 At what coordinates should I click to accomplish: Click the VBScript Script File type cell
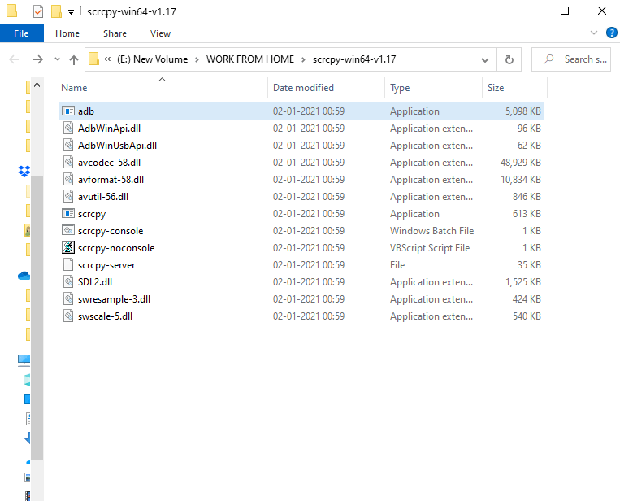pyautogui.click(x=430, y=248)
